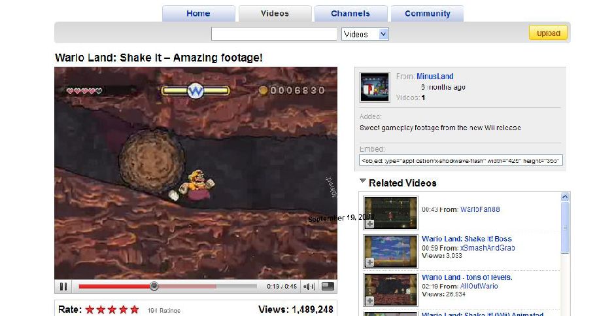This screenshot has height=316, width=597.
Task: Click the search text field
Action: [x=274, y=34]
